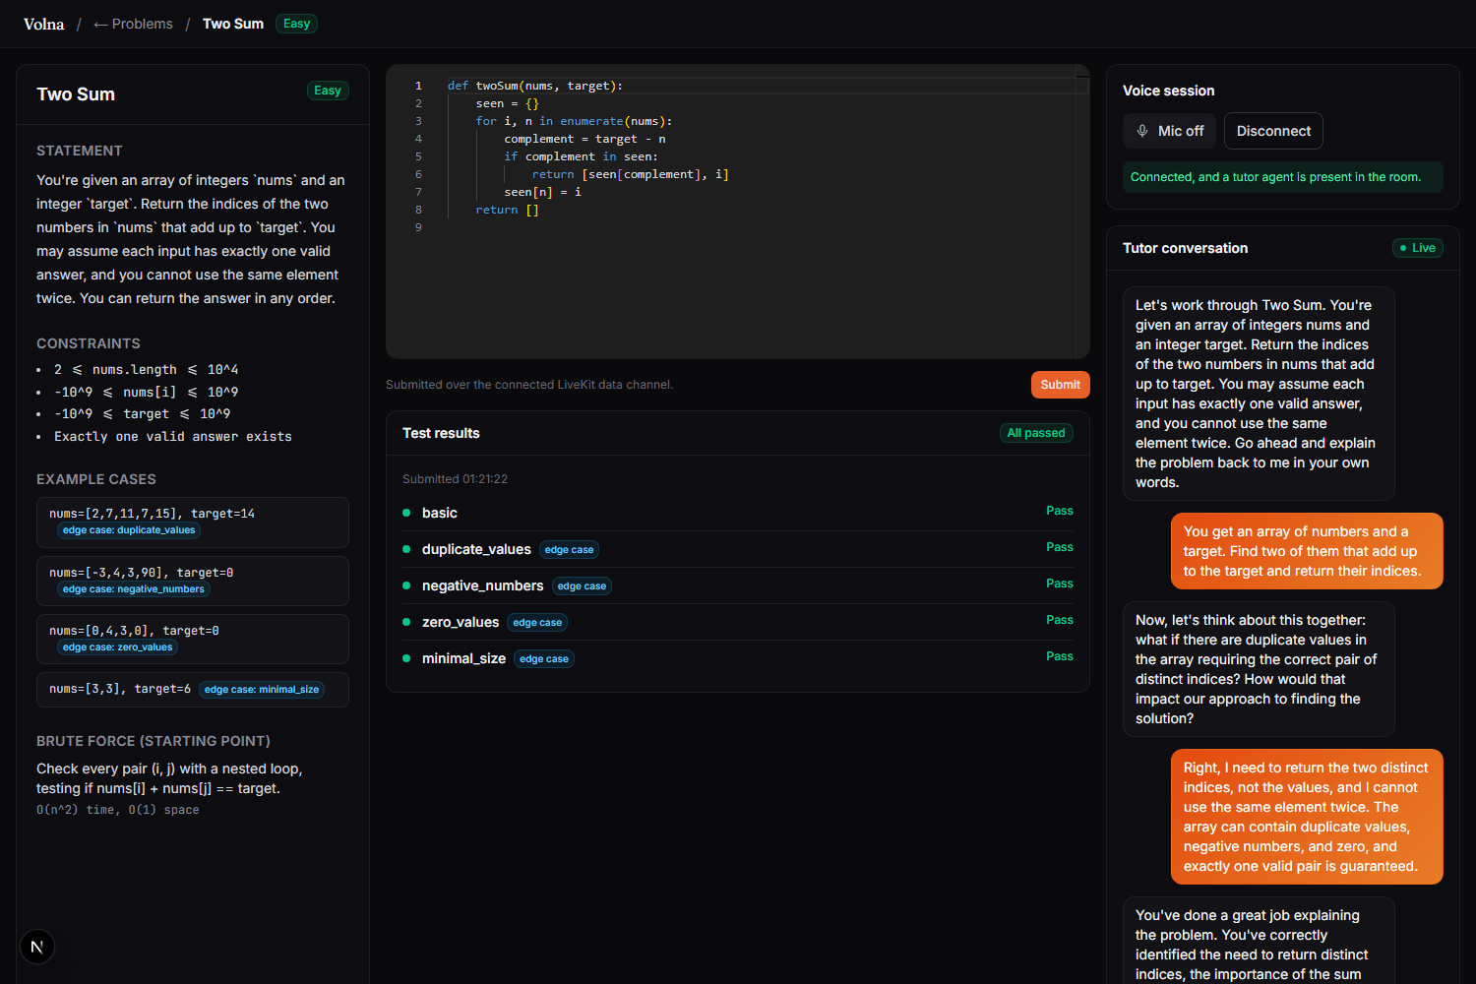Click the tutor message 'You've done a great job'
The image size is (1476, 984).
[1259, 941]
